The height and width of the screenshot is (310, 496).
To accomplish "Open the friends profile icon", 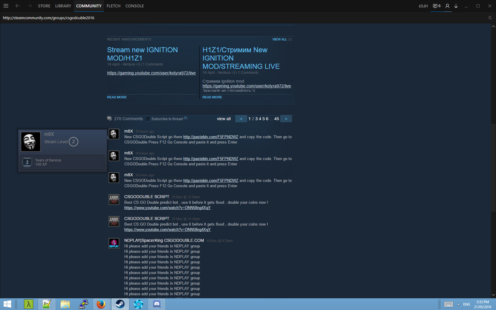I will (x=447, y=6).
